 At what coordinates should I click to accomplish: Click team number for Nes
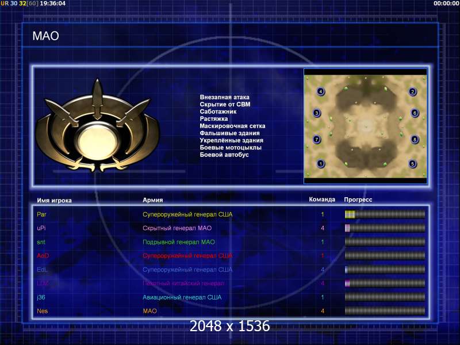click(x=323, y=311)
